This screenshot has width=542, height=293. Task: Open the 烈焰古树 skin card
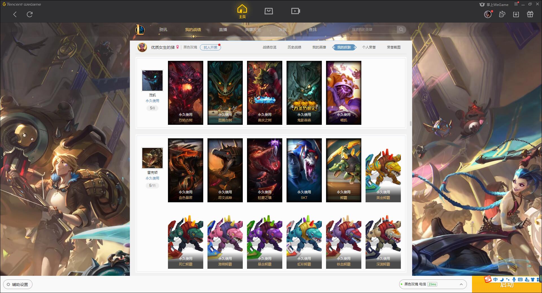point(185,93)
